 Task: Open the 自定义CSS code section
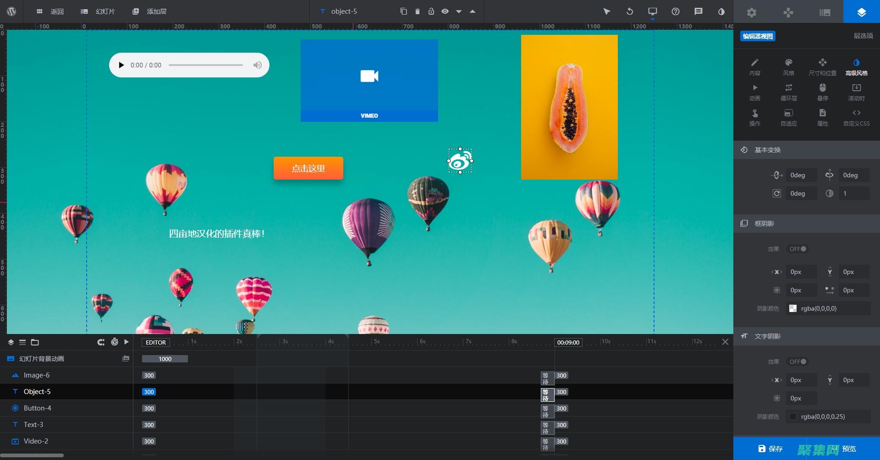click(x=856, y=117)
